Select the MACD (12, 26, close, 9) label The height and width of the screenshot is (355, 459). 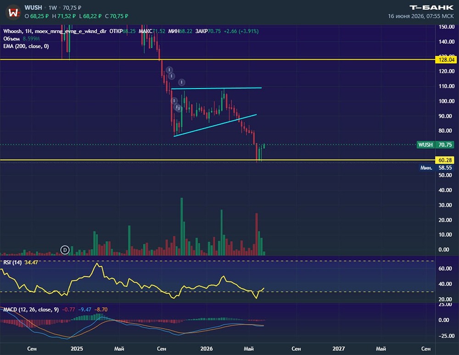coord(31,310)
